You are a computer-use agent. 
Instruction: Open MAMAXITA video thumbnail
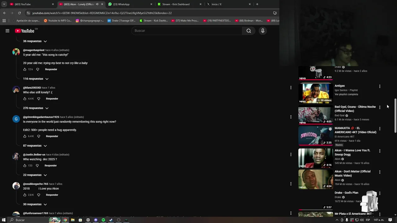coord(316,136)
